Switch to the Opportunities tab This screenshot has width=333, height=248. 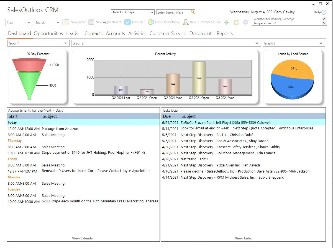[48, 33]
